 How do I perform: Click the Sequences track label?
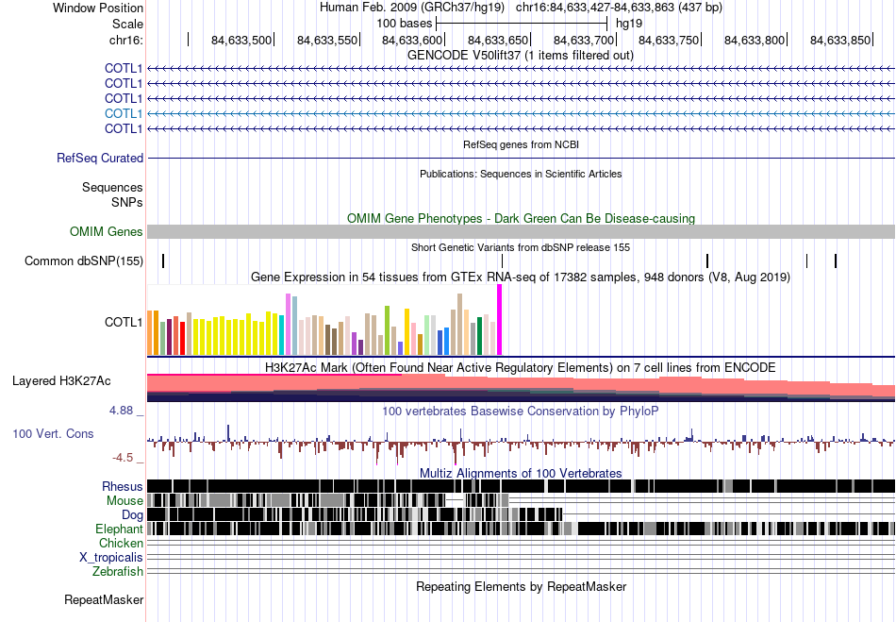point(112,188)
